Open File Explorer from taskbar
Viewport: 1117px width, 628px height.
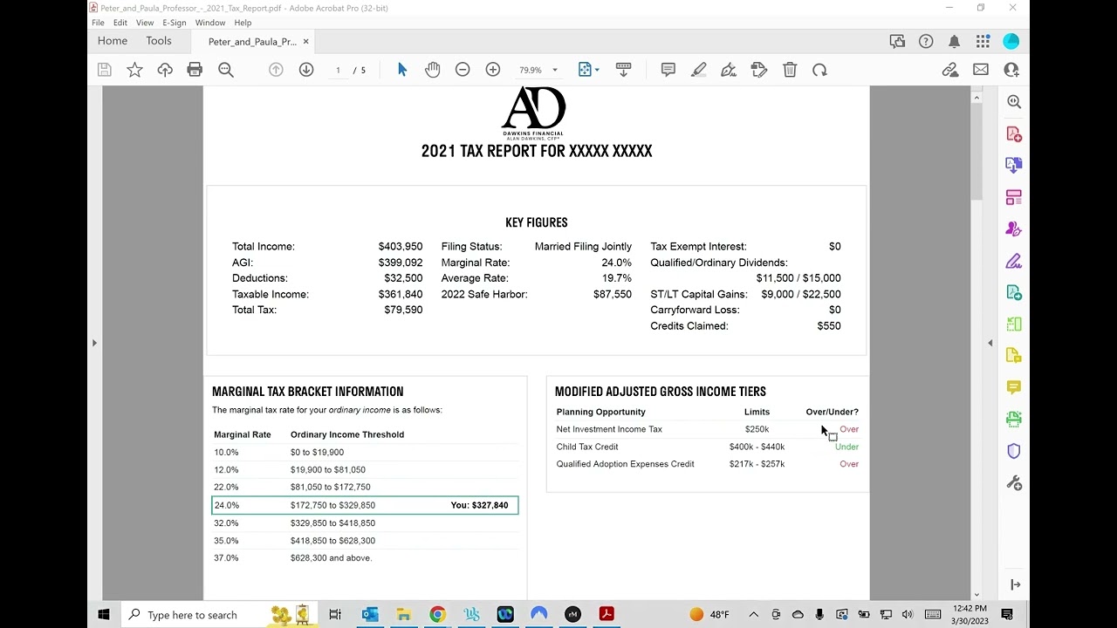coord(404,615)
